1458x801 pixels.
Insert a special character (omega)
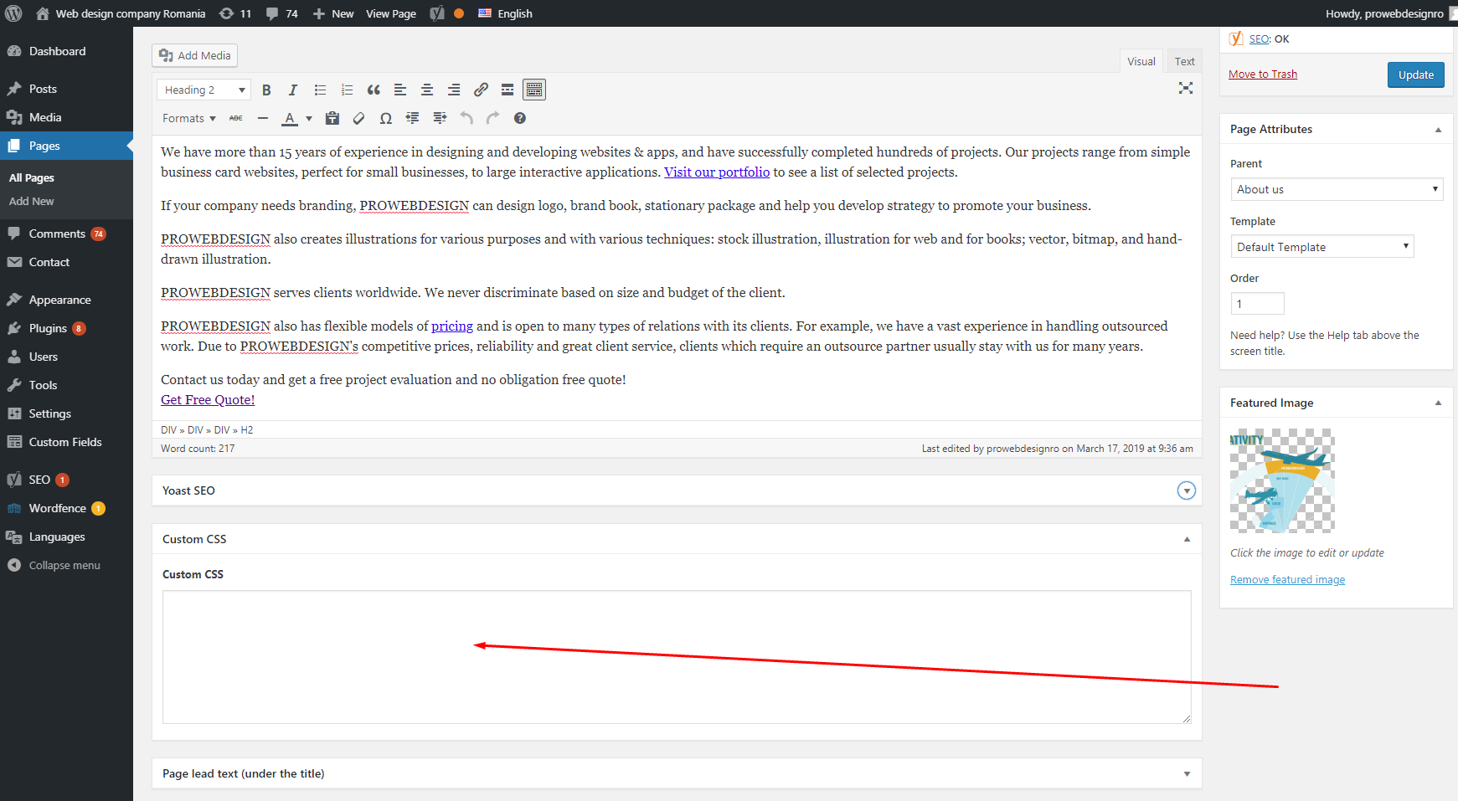click(x=386, y=118)
